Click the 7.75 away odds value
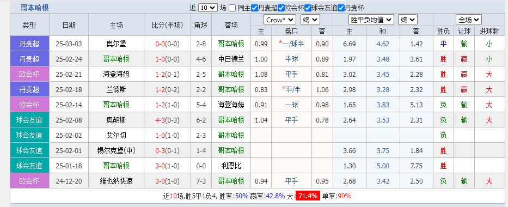Viewport: 508px width, 207px height. point(417,166)
